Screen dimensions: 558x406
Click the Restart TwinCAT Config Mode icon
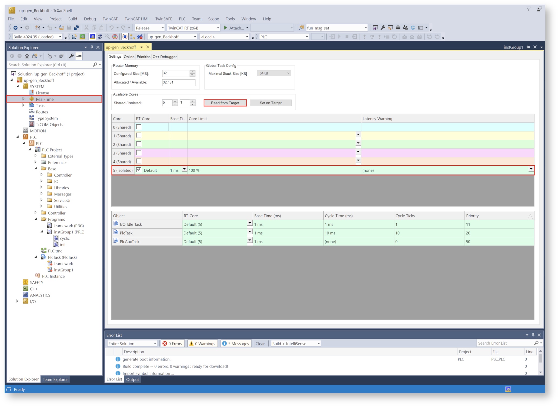[92, 37]
